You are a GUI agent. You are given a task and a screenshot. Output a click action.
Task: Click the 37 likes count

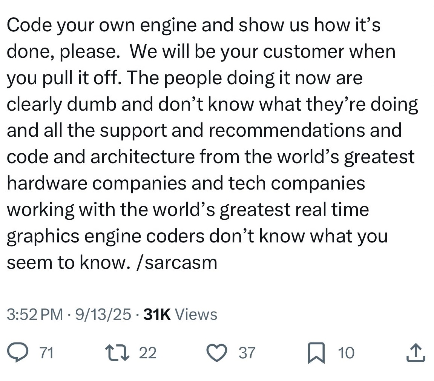[x=247, y=353]
